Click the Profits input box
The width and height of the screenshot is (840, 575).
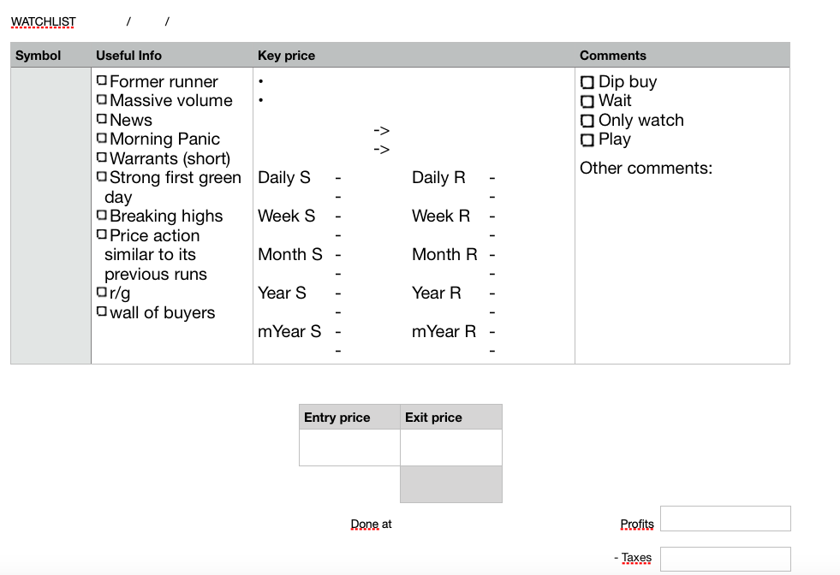[x=725, y=519]
